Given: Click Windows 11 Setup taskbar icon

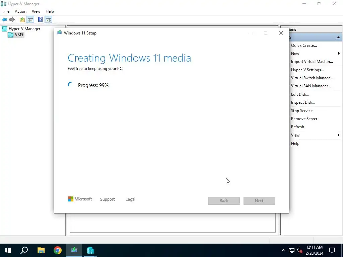Looking at the screenshot, I should [x=74, y=250].
